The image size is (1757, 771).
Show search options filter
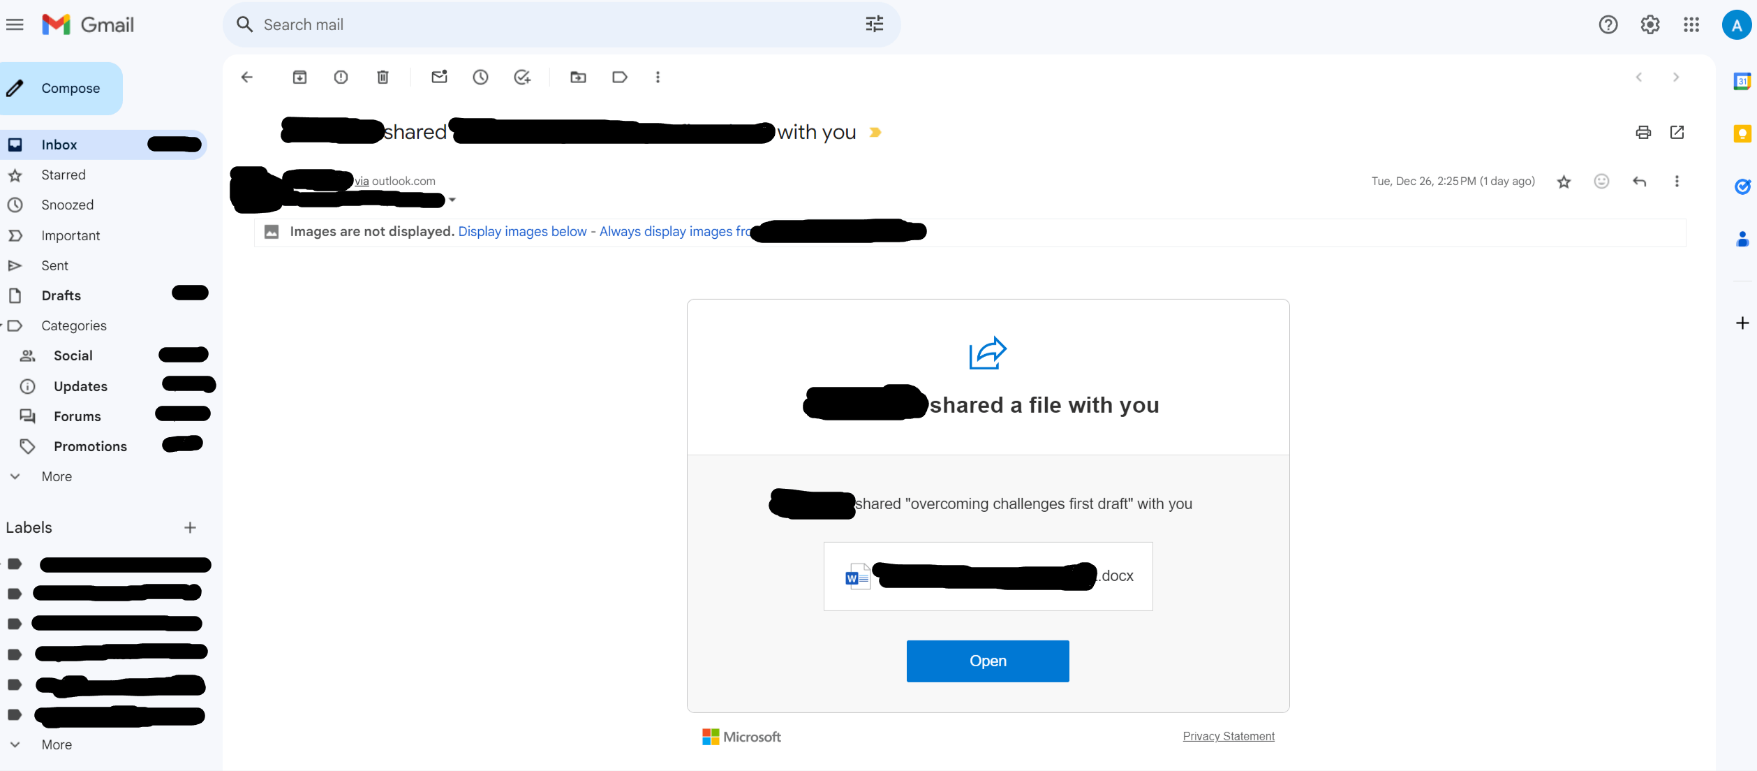coord(875,24)
